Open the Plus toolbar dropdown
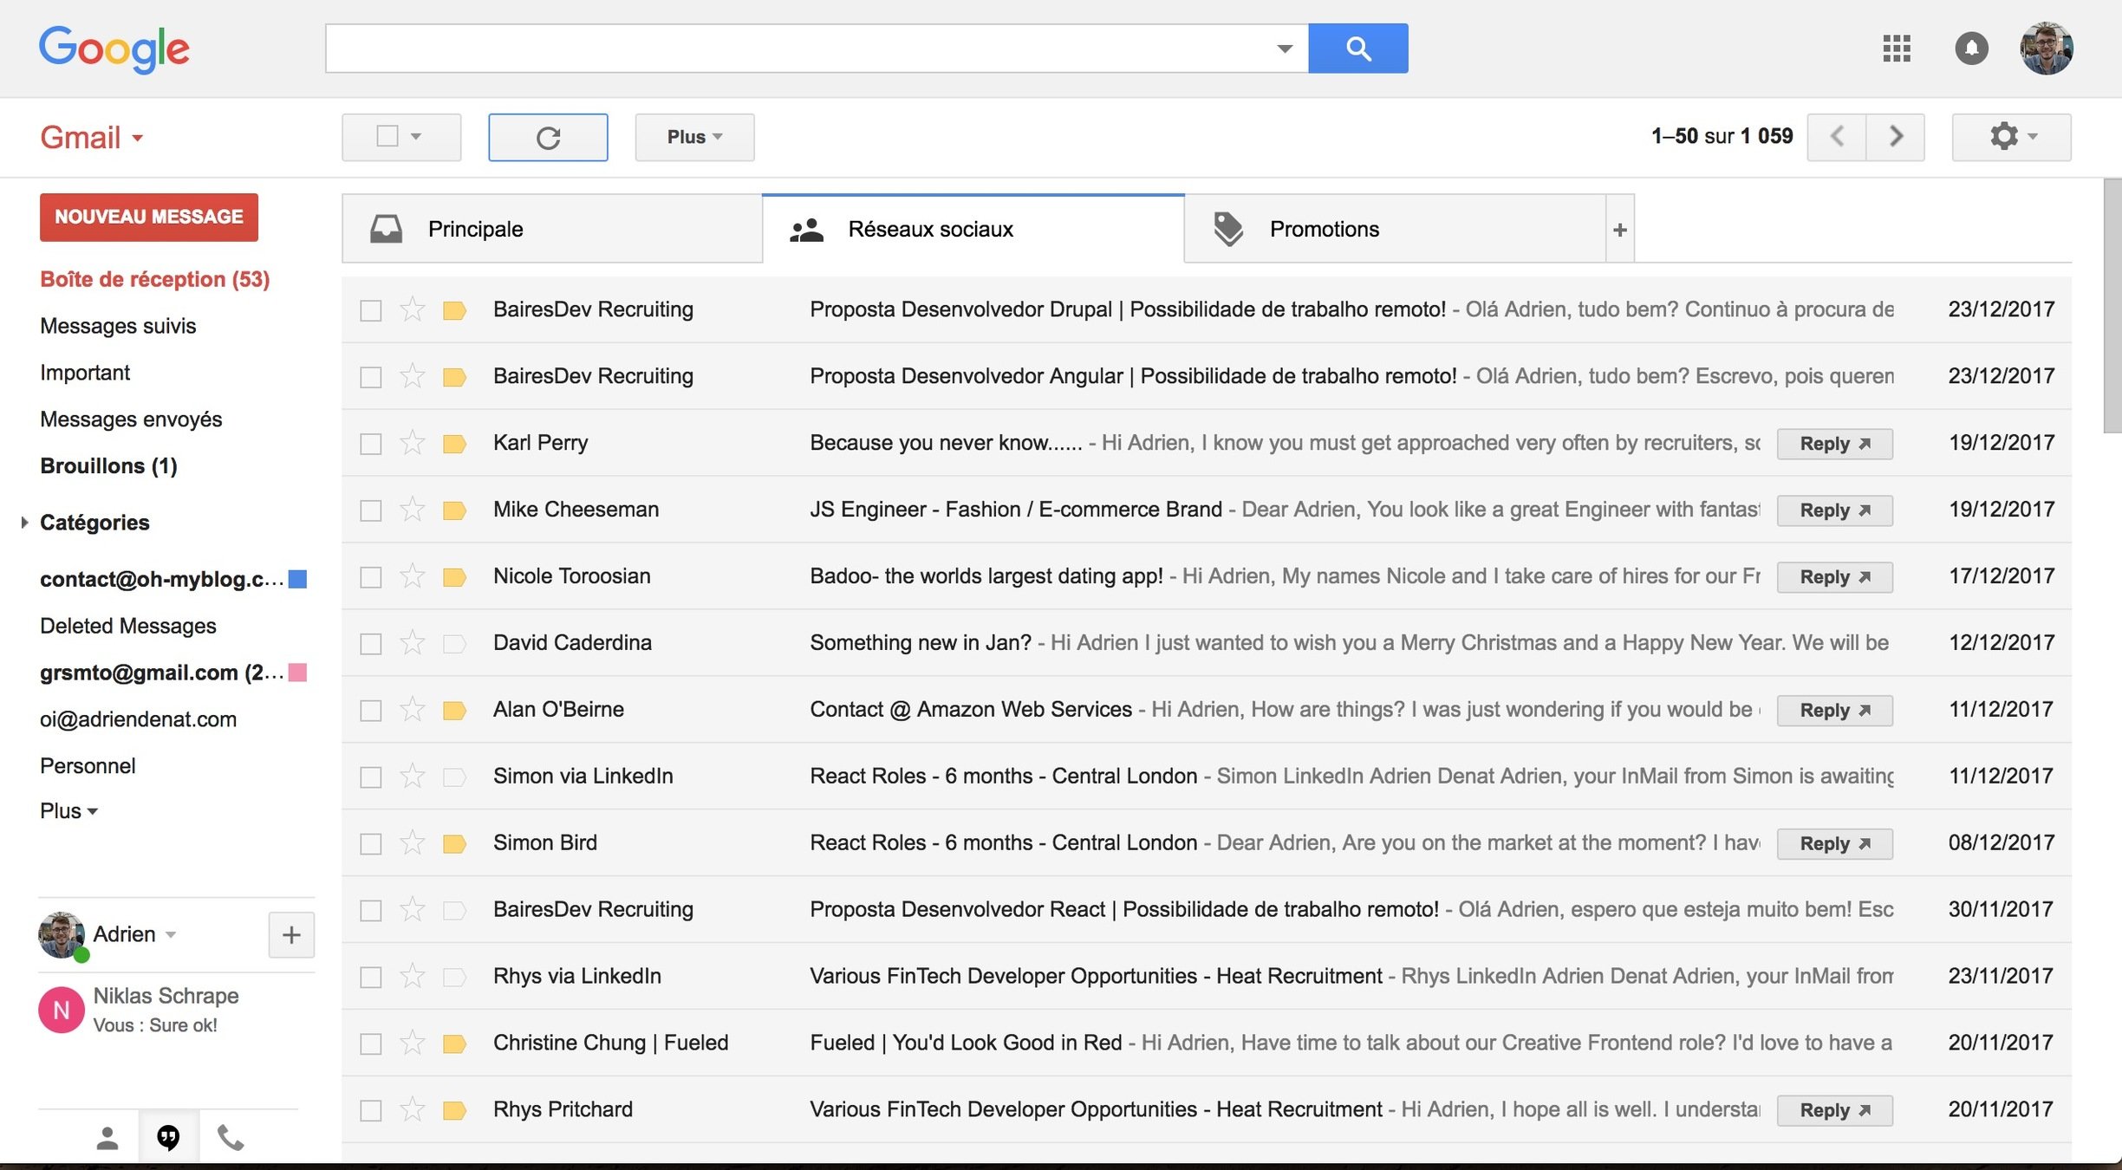The width and height of the screenshot is (2122, 1170). 694,137
